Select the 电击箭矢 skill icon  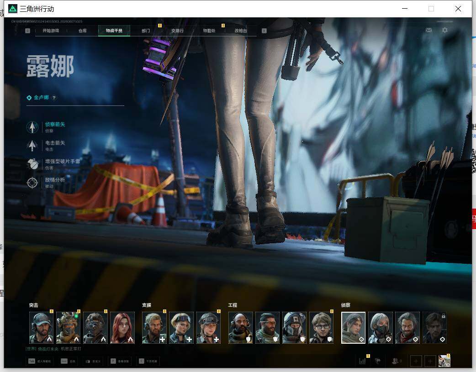coord(32,146)
